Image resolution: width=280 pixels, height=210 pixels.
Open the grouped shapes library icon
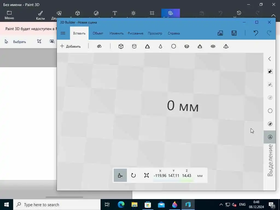[99, 46]
